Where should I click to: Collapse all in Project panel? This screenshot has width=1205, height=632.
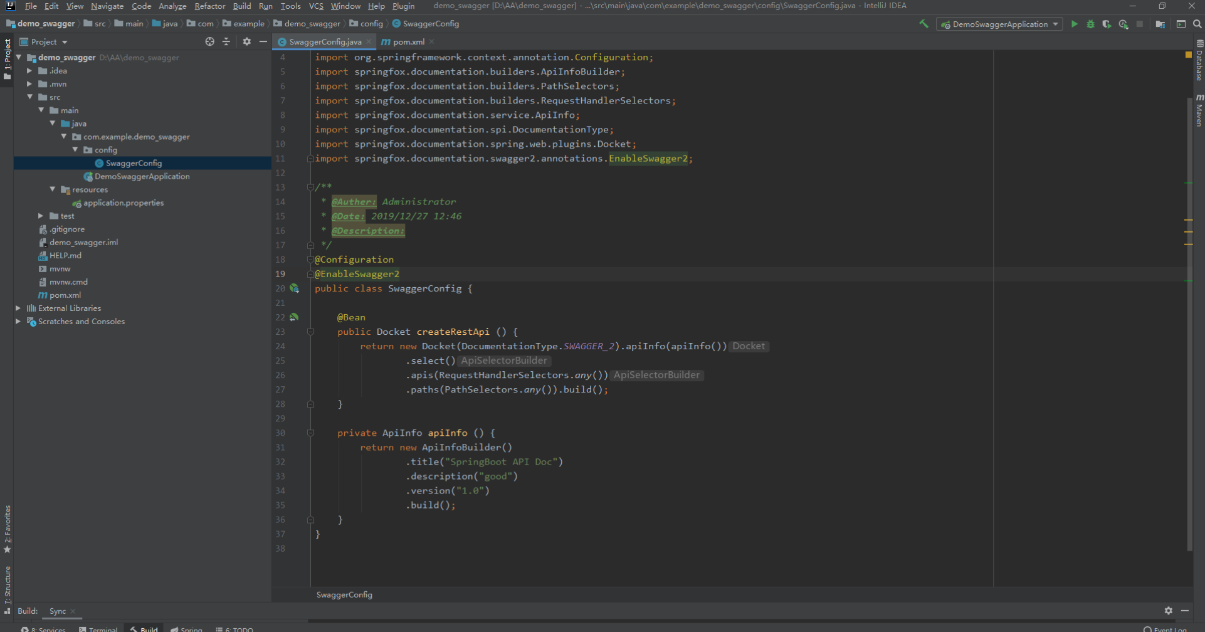click(226, 41)
